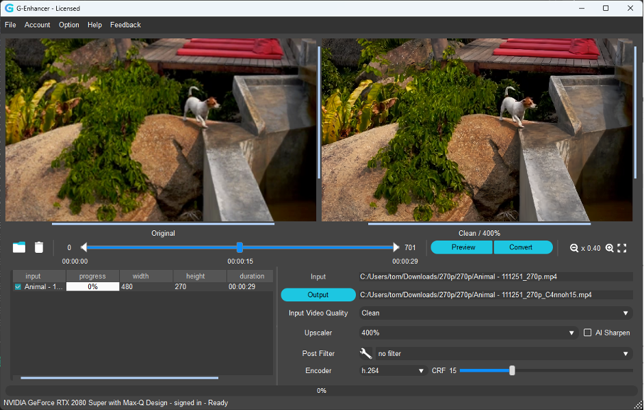Screen dimensions: 644x410
Task: Click the Output path button
Action: click(x=318, y=295)
